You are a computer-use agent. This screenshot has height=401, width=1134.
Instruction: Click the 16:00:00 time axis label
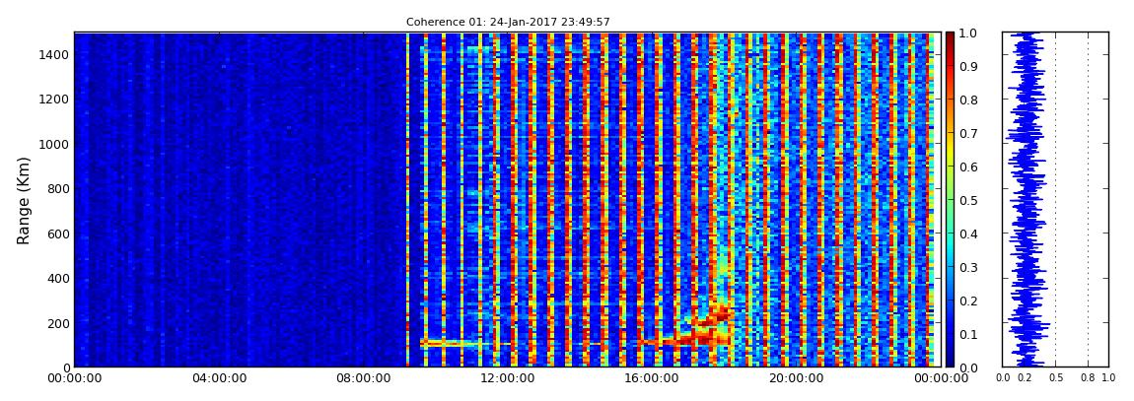[650, 378]
